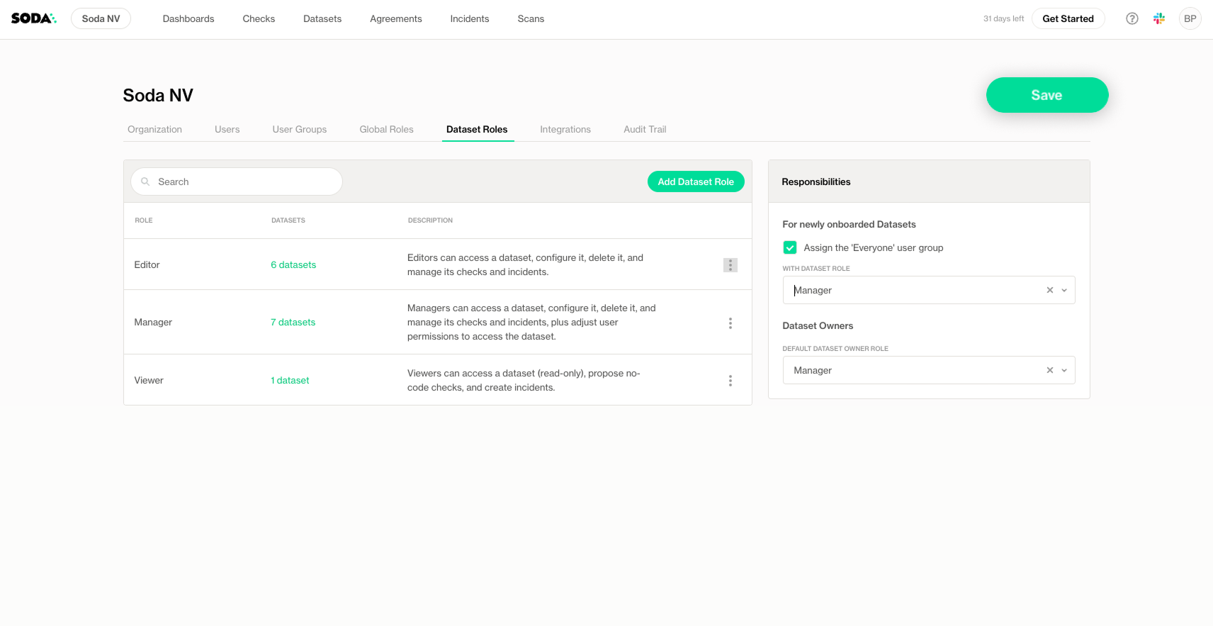Open the Viewer role three-dot menu

pos(730,381)
